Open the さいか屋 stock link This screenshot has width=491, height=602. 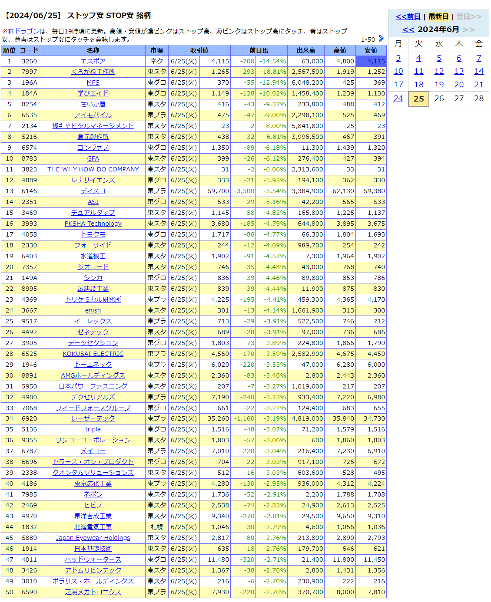(x=93, y=104)
